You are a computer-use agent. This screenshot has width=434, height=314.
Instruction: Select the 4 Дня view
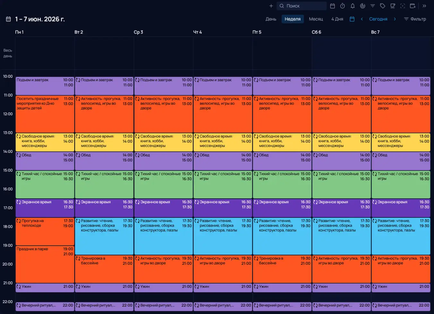click(337, 19)
